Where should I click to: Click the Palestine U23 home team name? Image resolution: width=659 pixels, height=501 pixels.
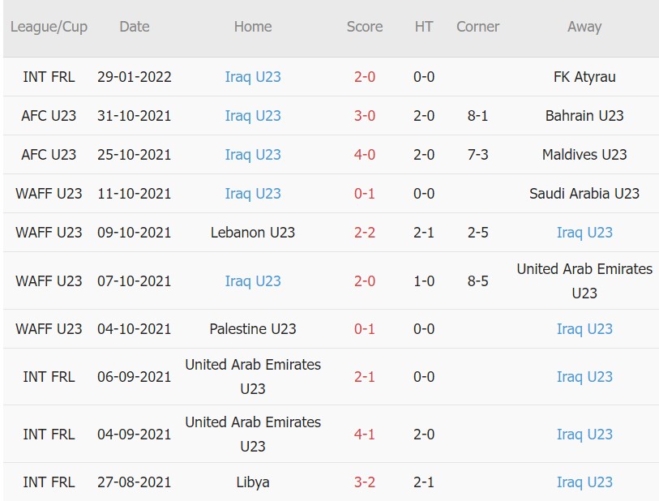coord(253,328)
